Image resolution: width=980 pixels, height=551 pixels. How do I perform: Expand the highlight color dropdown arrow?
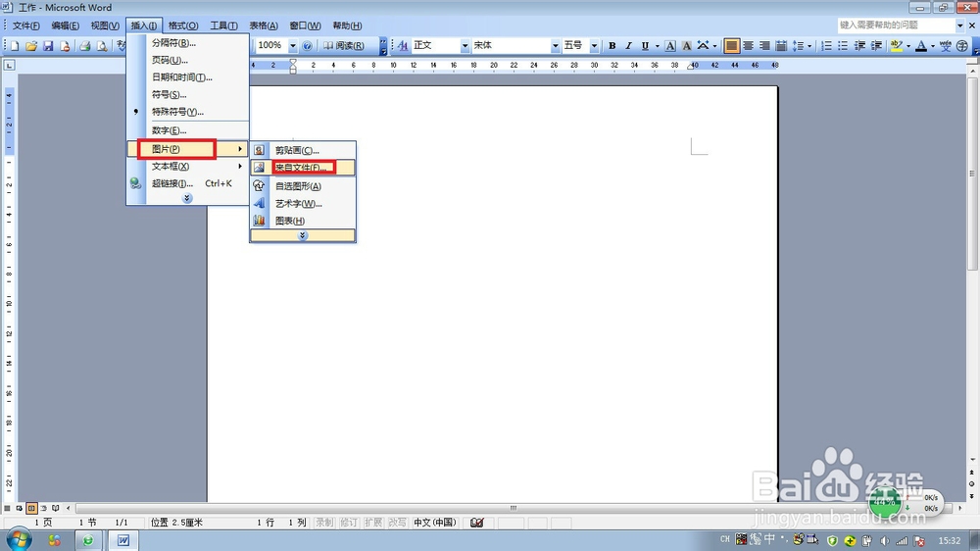pyautogui.click(x=908, y=46)
